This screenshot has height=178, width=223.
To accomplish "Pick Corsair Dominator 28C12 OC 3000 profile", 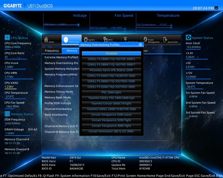I will tap(111, 131).
